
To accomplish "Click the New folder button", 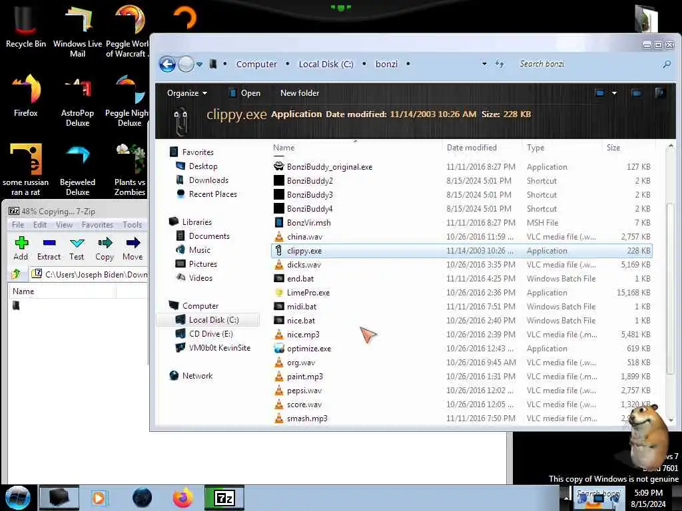I will [x=300, y=93].
